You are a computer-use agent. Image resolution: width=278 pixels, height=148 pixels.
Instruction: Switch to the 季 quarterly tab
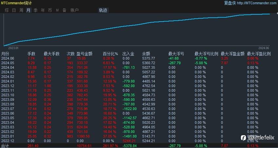point(36,10)
